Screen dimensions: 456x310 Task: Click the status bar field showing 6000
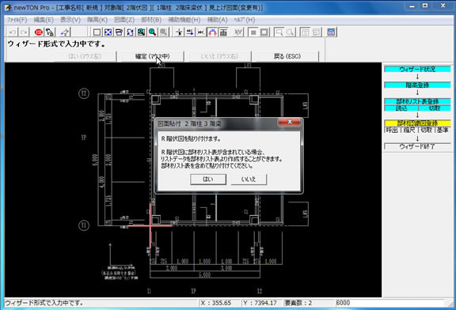click(x=389, y=303)
